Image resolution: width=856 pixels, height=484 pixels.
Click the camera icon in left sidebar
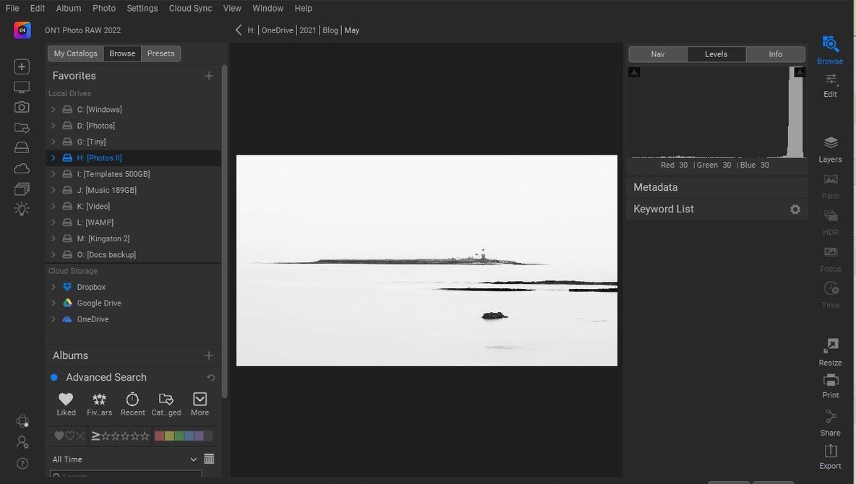click(22, 107)
